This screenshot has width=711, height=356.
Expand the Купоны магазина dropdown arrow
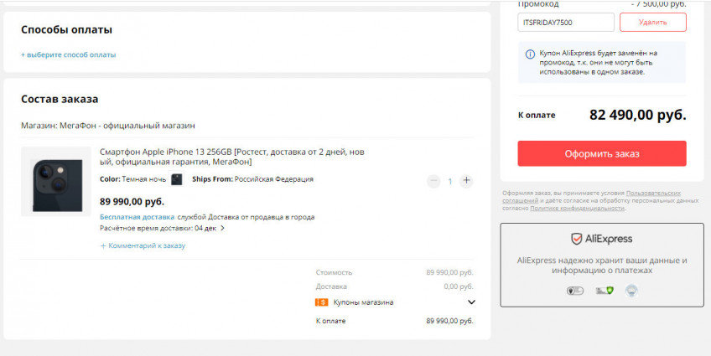pos(471,302)
